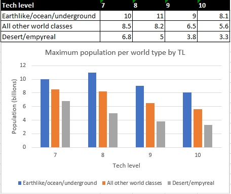Click the green error triangle on cell 8
The width and height of the screenshot is (231, 194).
(x=134, y=1)
